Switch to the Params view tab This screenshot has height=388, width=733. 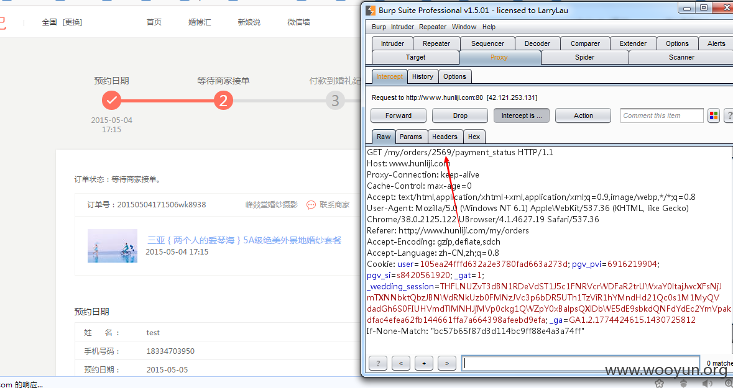click(411, 137)
